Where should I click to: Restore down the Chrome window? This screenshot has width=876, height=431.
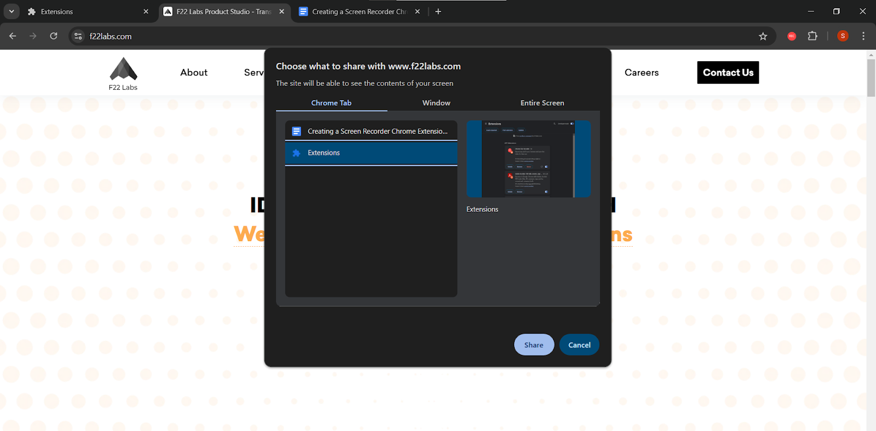837,11
